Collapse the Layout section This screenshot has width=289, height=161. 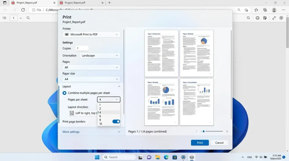tap(119, 86)
